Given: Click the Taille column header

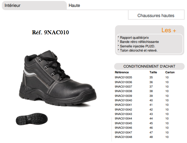Looking at the screenshot, I should click(x=153, y=72).
